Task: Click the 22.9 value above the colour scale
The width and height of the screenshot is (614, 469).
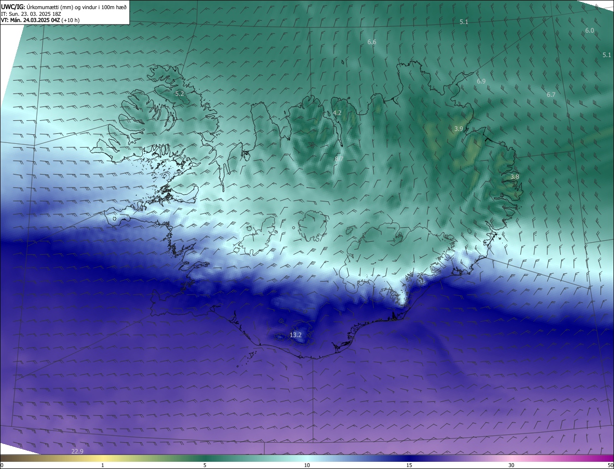Action: click(x=77, y=451)
